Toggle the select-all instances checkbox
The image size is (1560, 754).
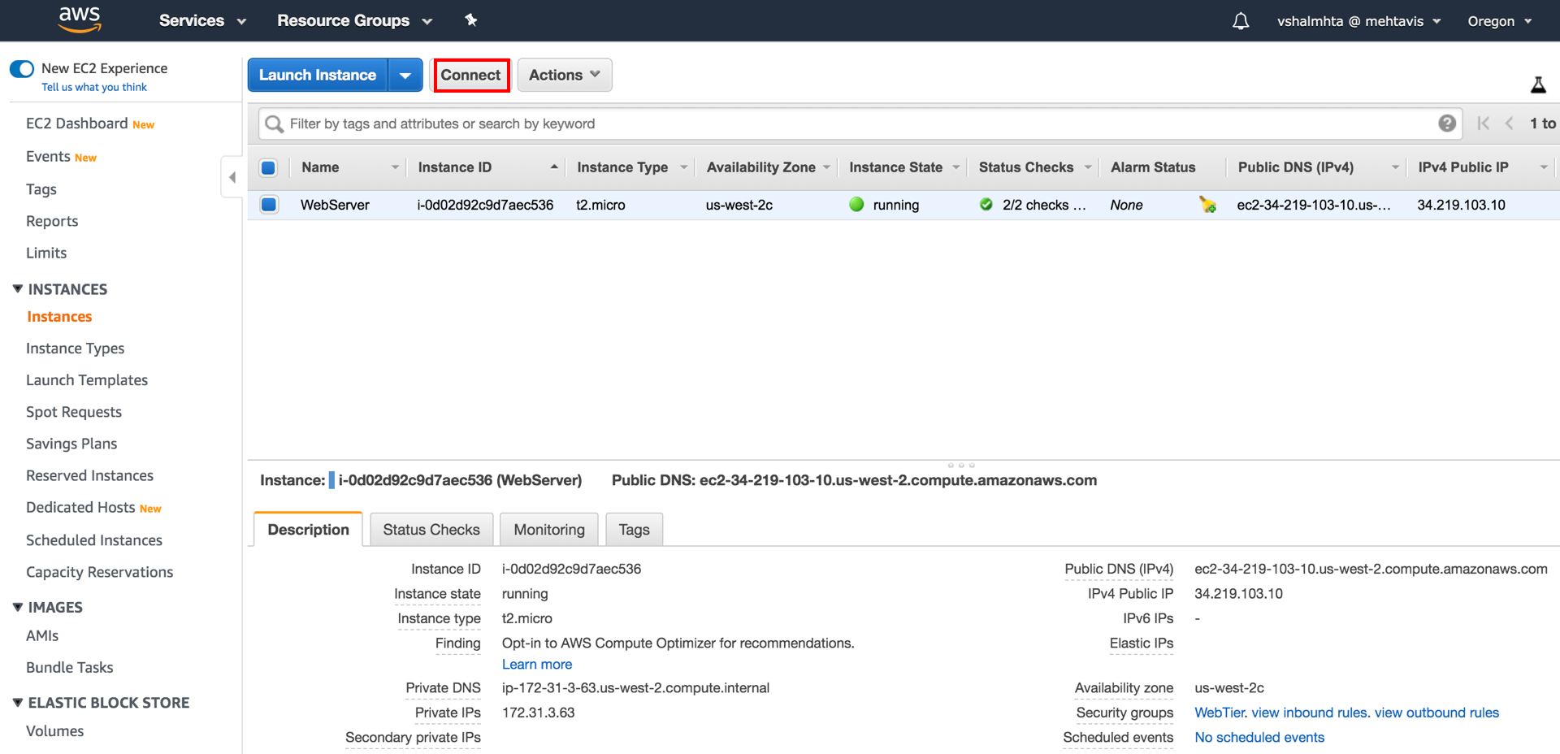pyautogui.click(x=268, y=168)
